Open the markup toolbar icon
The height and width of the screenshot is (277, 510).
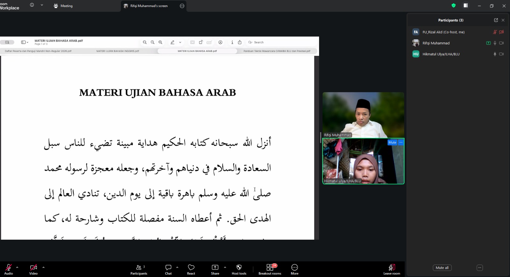(220, 42)
